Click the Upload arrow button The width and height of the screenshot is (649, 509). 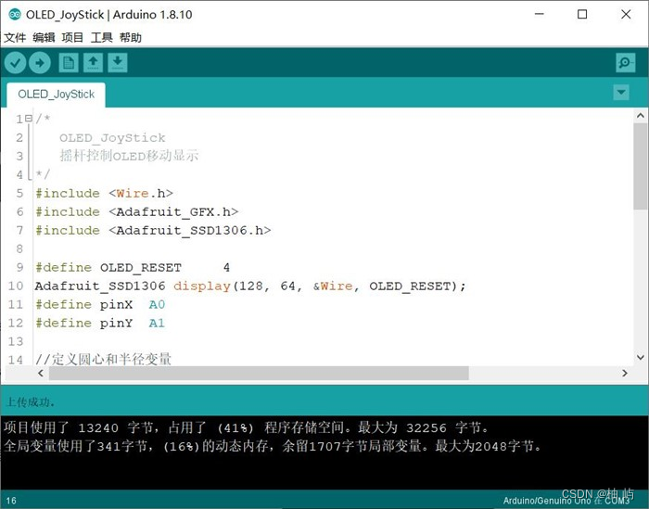click(40, 63)
